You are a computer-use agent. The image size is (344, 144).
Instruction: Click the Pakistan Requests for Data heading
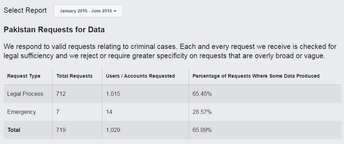pyautogui.click(x=54, y=30)
